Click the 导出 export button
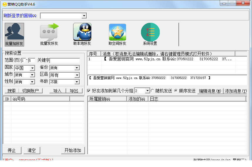This screenshot has width=252, height=167. click(74, 91)
